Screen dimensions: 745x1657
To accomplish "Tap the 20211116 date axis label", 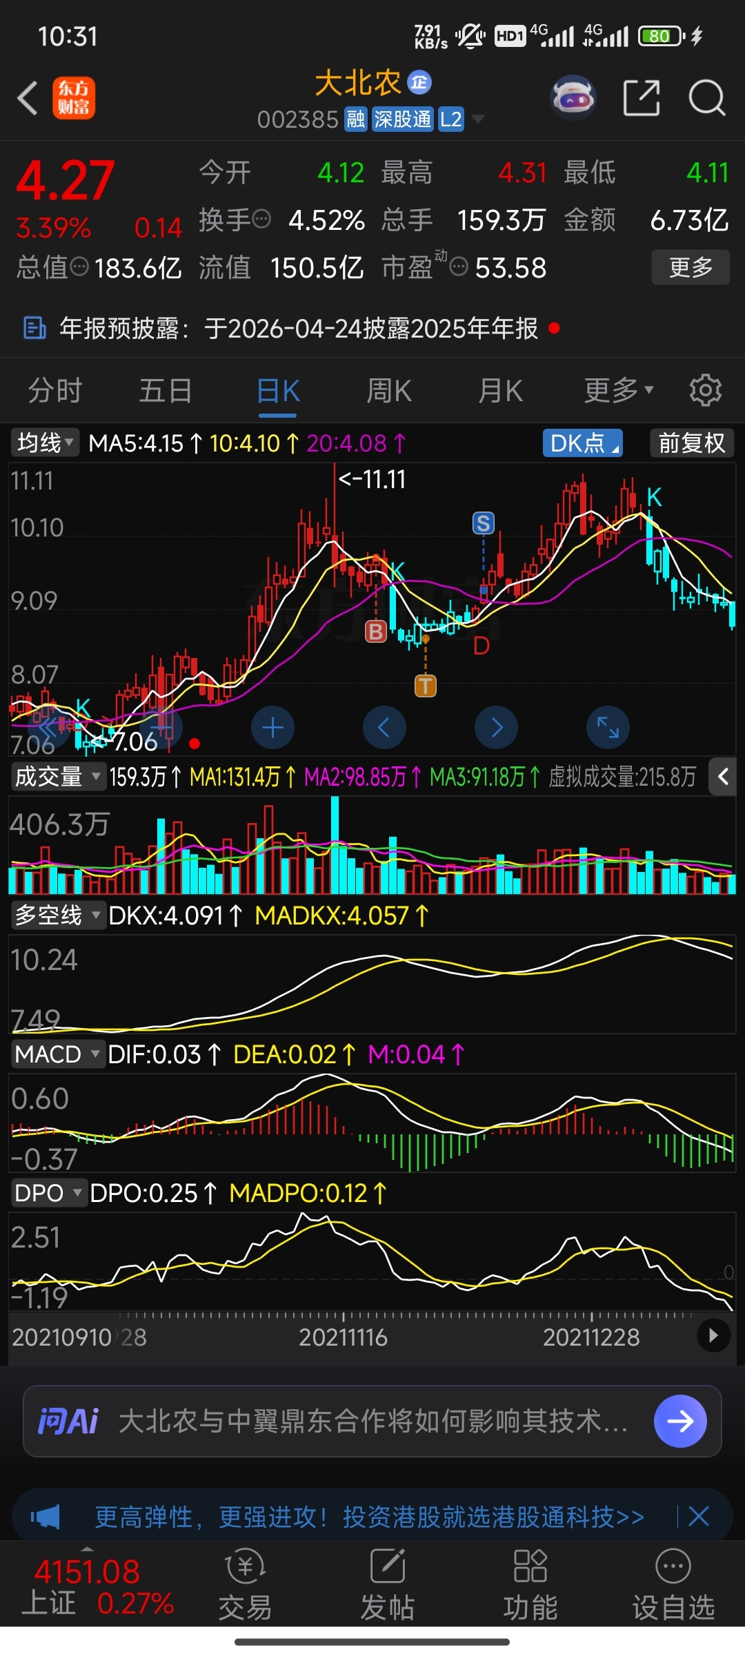I will (x=343, y=1337).
